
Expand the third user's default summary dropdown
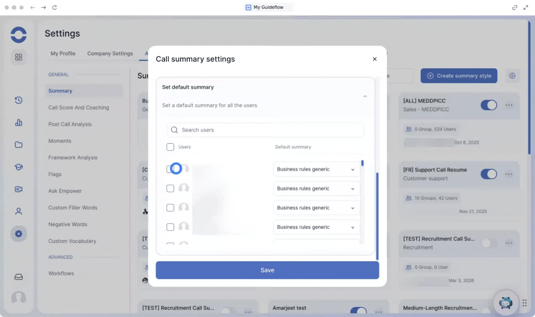316,208
